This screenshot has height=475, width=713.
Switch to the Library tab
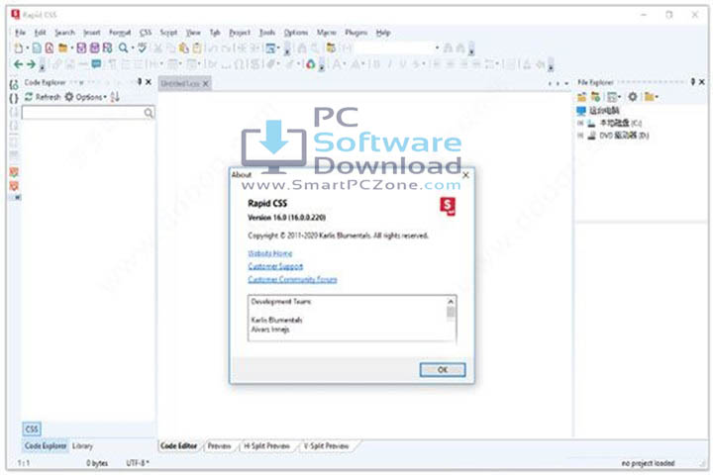point(82,446)
